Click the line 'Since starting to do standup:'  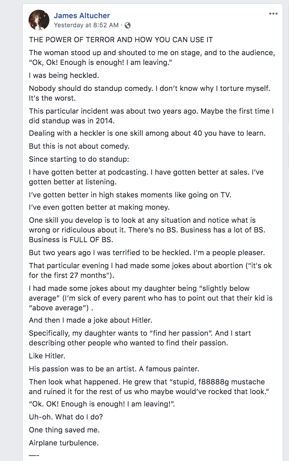[x=80, y=159]
